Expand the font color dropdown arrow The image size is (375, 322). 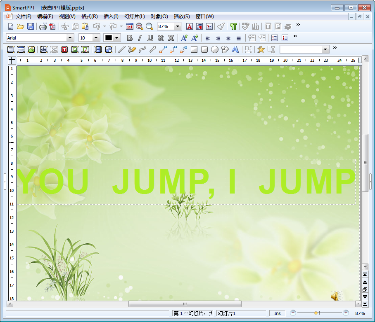[x=116, y=38]
